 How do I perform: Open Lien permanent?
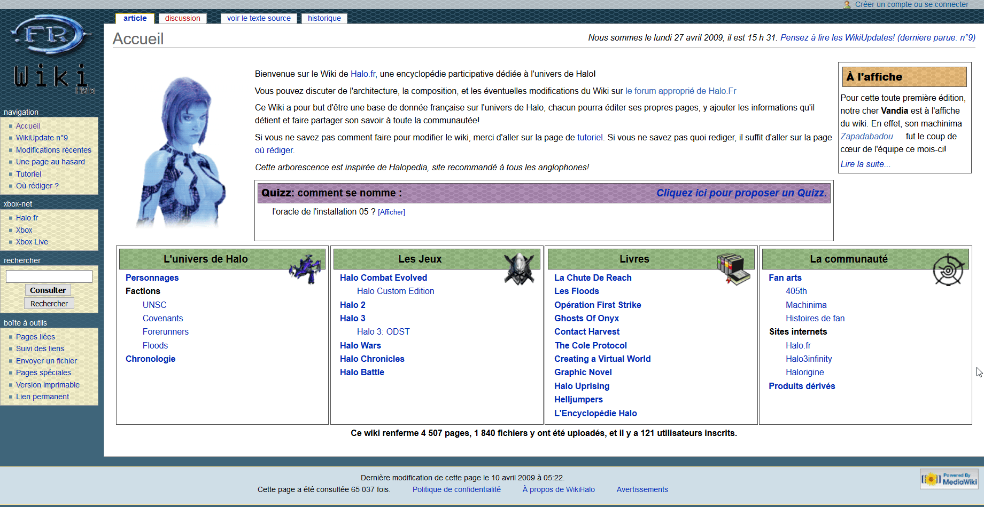[x=43, y=397]
